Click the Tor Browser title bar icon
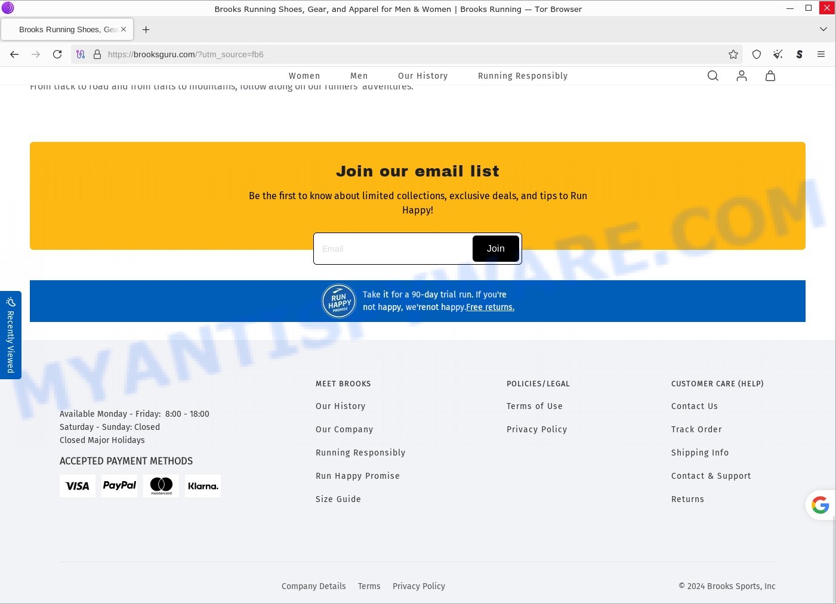The width and height of the screenshot is (836, 604). tap(8, 8)
